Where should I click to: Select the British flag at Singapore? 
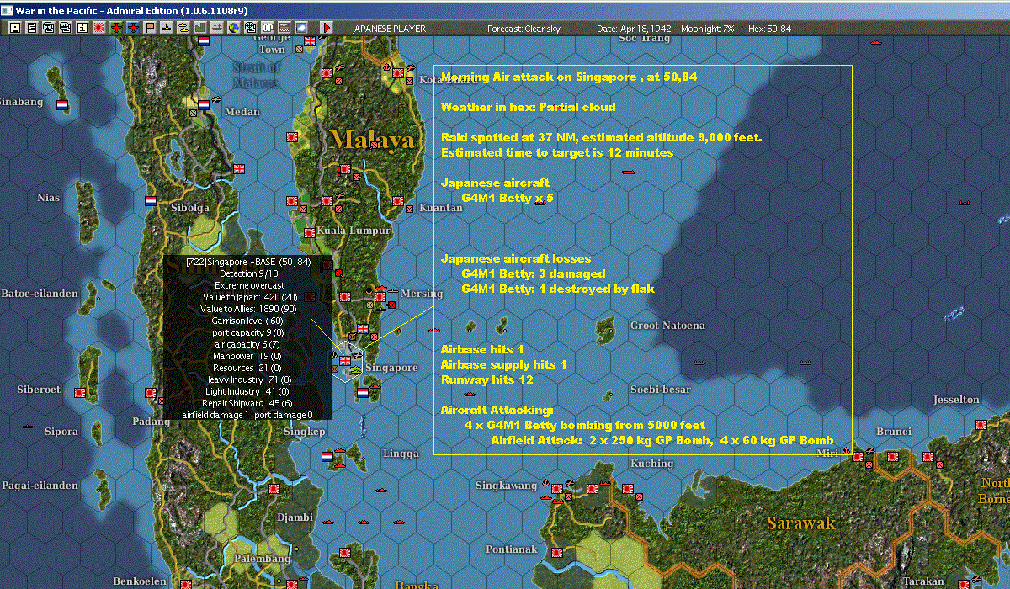[343, 361]
